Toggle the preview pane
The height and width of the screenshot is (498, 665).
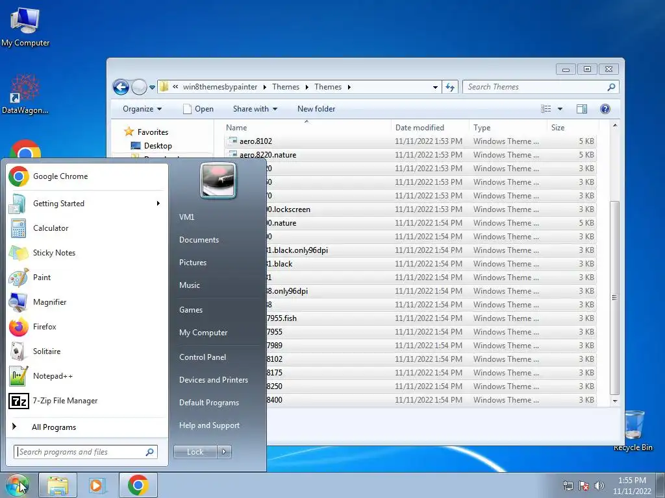pyautogui.click(x=582, y=109)
